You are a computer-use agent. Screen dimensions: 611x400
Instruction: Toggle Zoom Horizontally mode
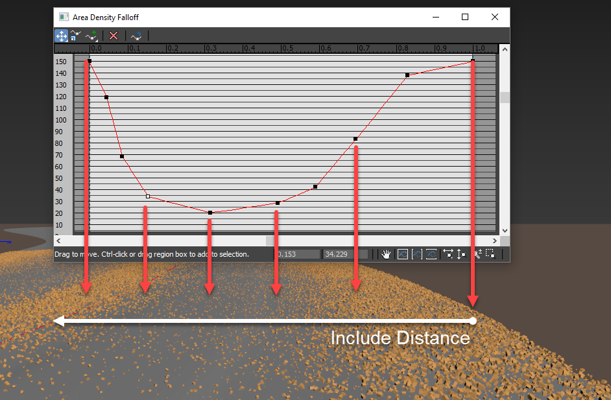pyautogui.click(x=449, y=254)
